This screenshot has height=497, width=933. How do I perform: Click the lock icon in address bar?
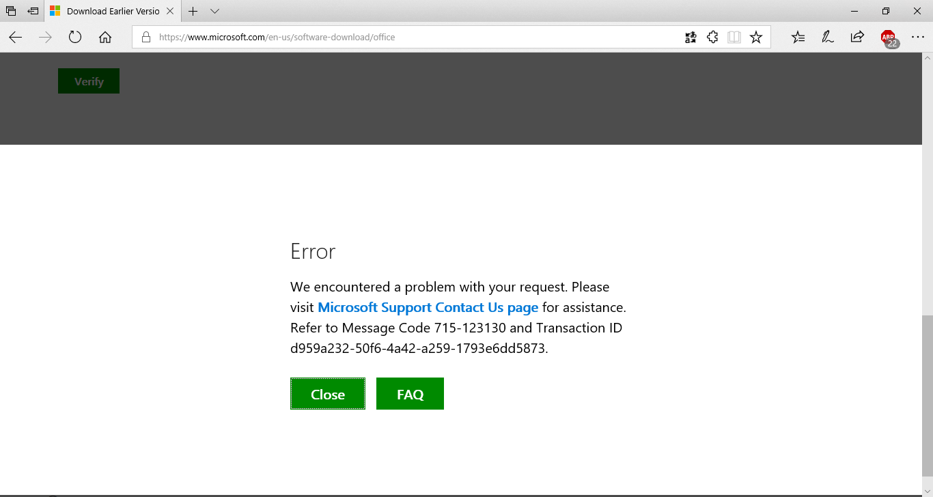click(x=145, y=38)
